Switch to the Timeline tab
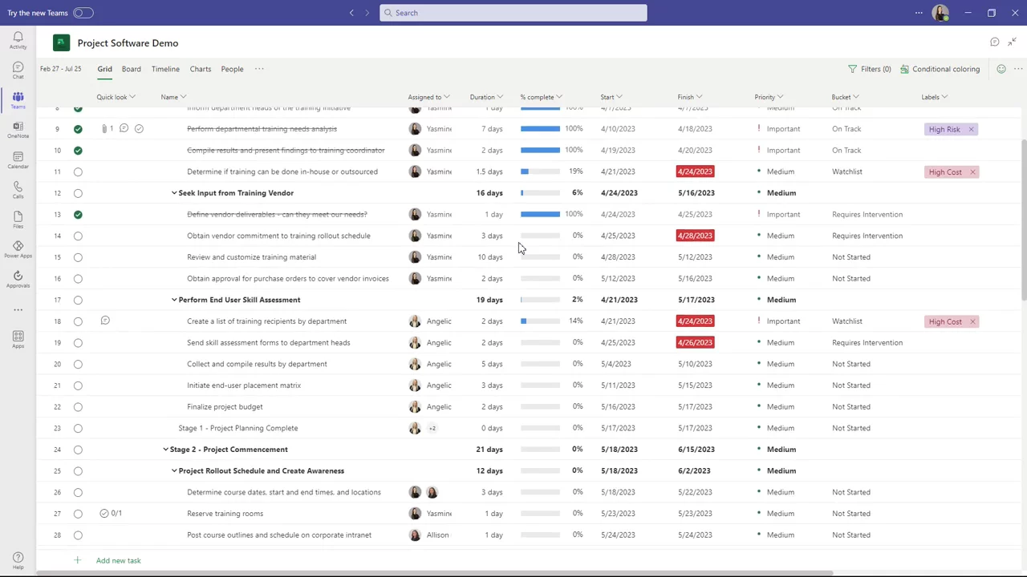Viewport: 1027px width, 577px height. point(165,69)
